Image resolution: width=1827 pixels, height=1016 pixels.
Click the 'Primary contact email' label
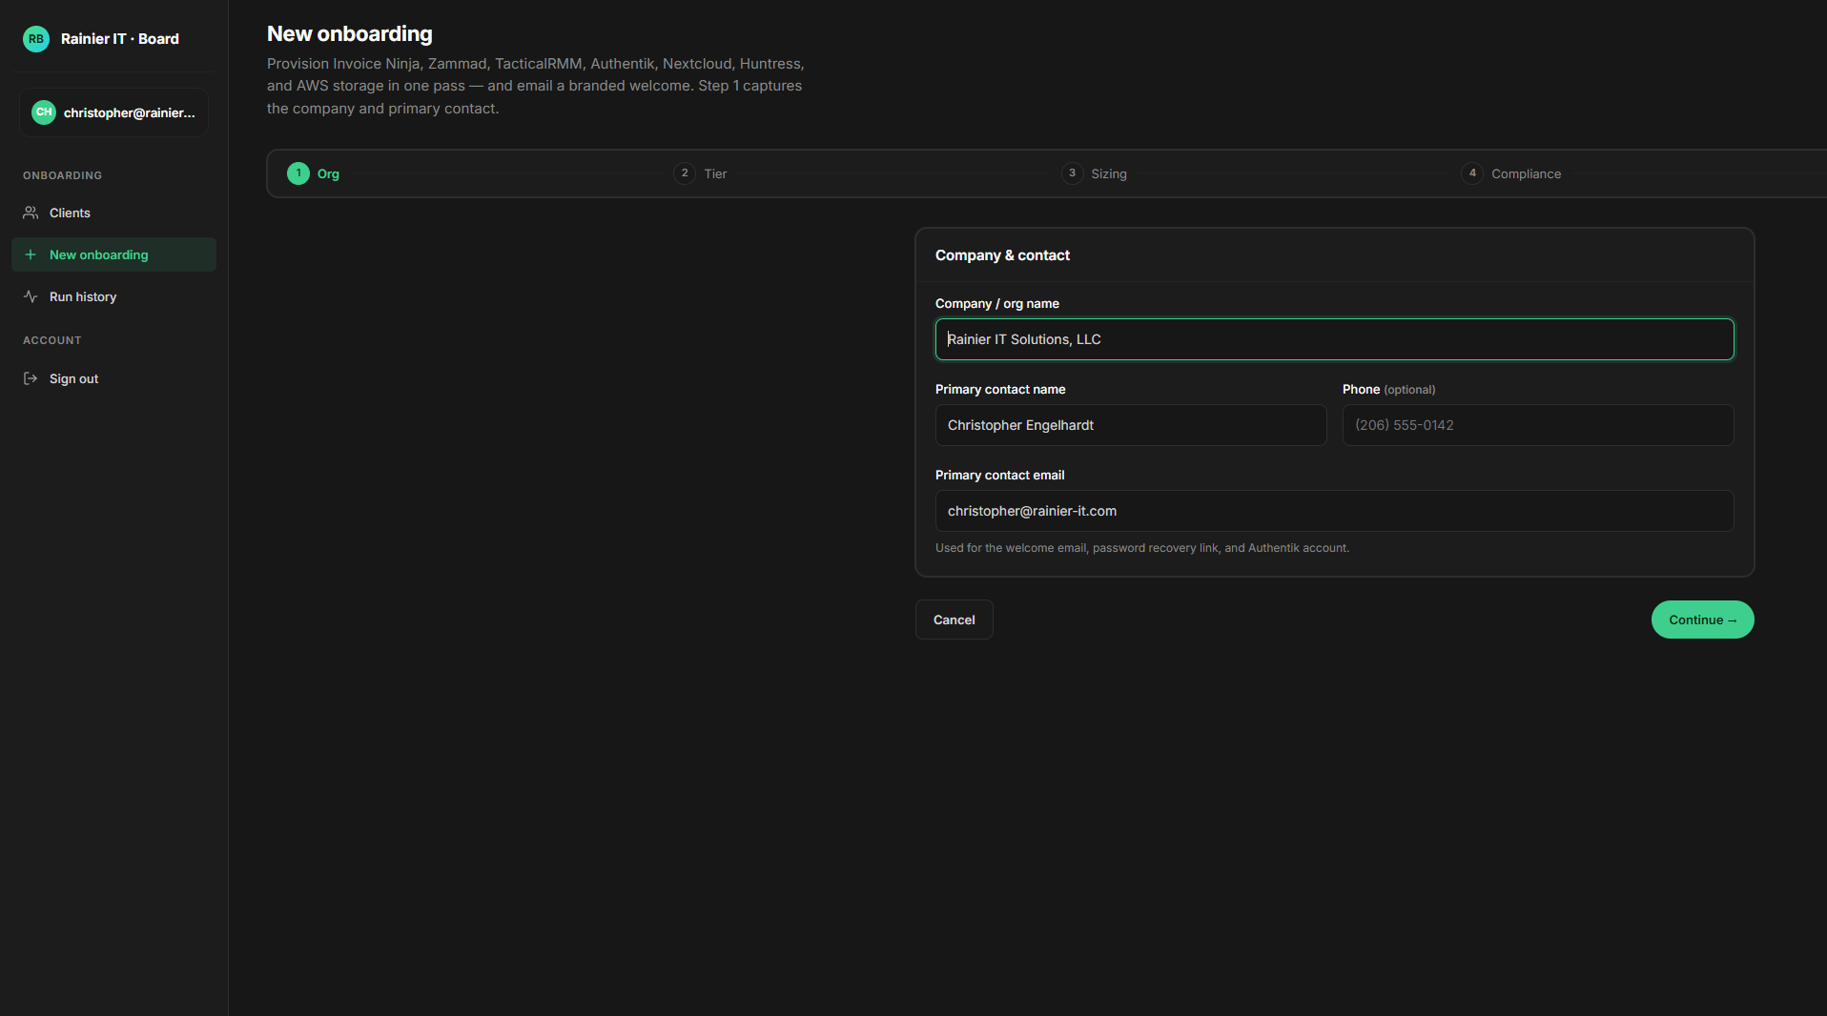click(x=999, y=475)
